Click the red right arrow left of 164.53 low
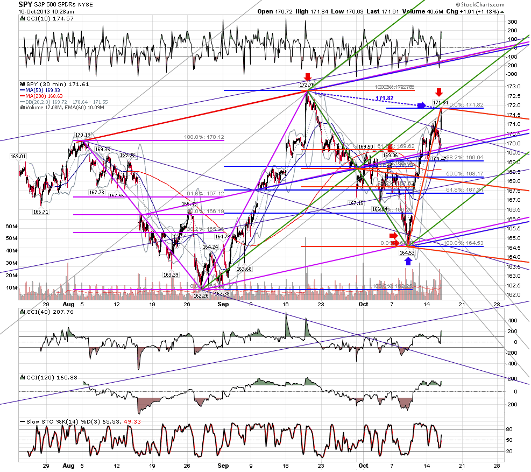This screenshot has height=472, width=531. pyautogui.click(x=393, y=236)
